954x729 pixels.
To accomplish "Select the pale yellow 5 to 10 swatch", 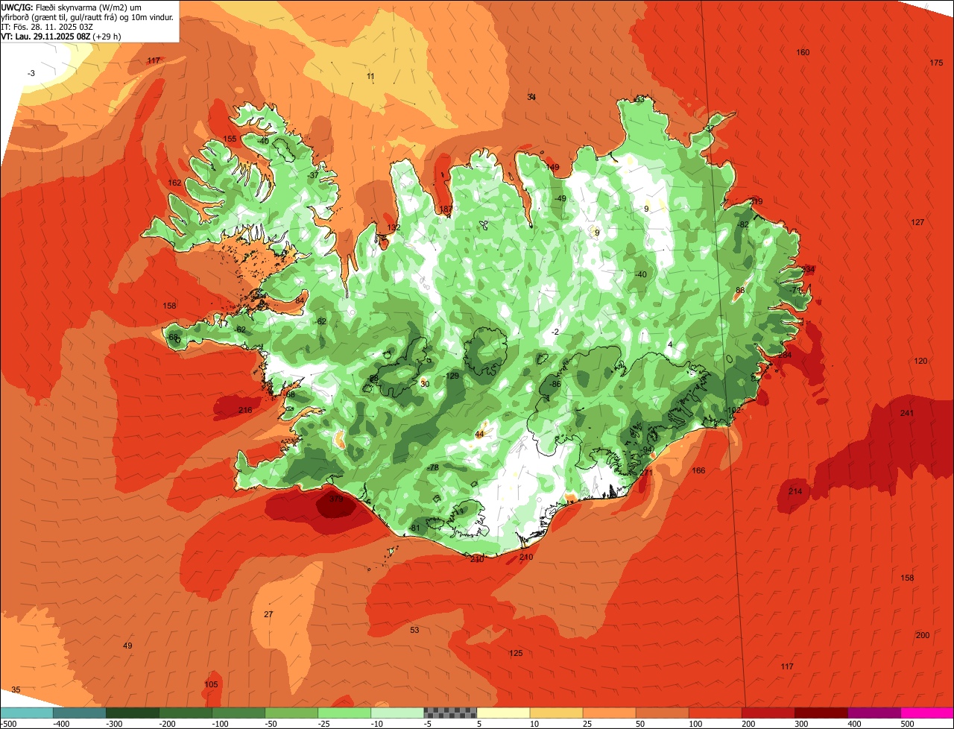I will 503,713.
